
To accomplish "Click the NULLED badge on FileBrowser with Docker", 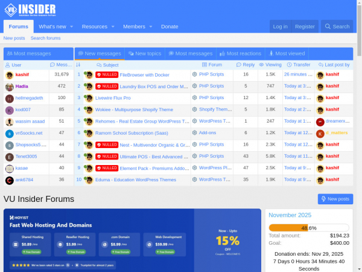I will coord(107,75).
